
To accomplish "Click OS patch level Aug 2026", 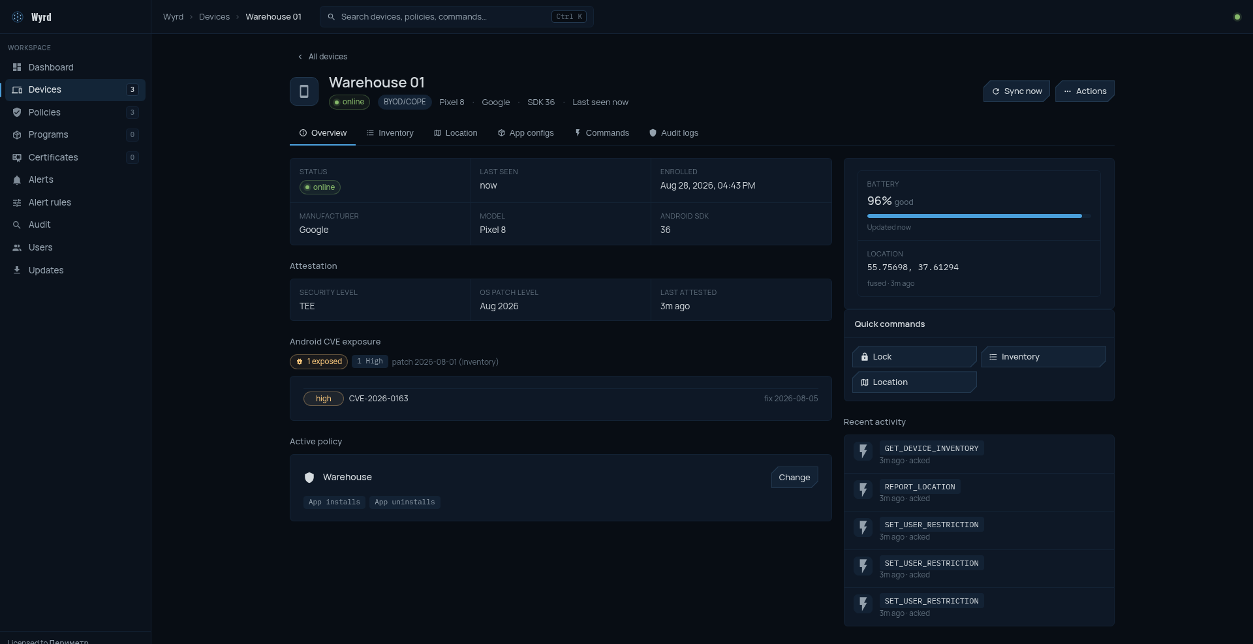I will (499, 307).
